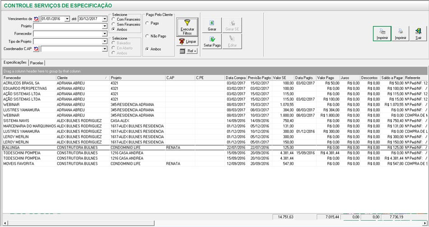
Task: Click the Referente column header
Action: 415,78
